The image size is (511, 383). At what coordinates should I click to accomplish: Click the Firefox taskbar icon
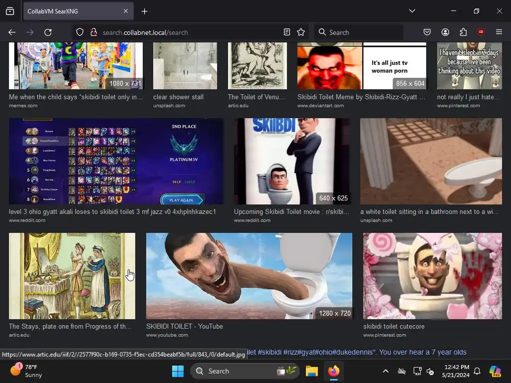(333, 371)
